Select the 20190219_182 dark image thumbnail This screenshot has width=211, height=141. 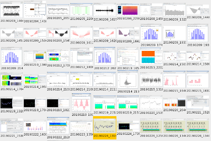coord(58,103)
